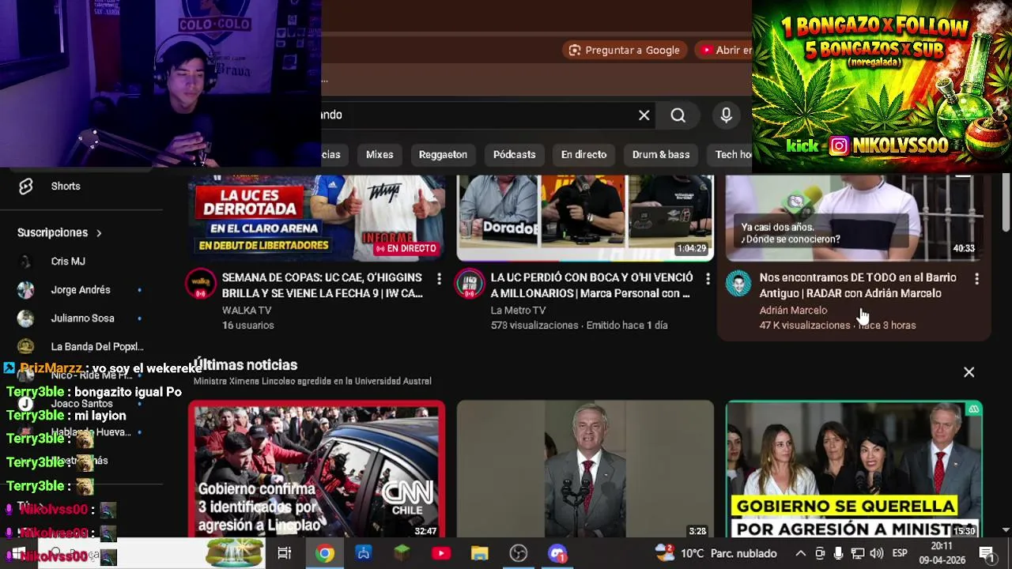Open Minecraft block icon in taskbar
The height and width of the screenshot is (569, 1012).
pos(402,553)
